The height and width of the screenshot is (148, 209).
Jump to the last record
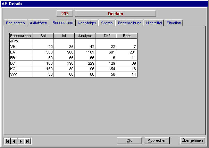click(28, 141)
